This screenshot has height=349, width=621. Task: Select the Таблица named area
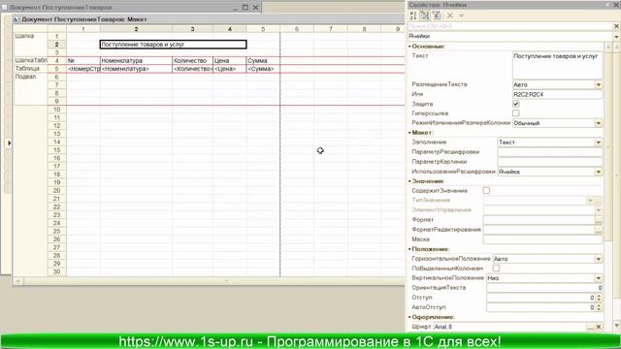point(30,69)
